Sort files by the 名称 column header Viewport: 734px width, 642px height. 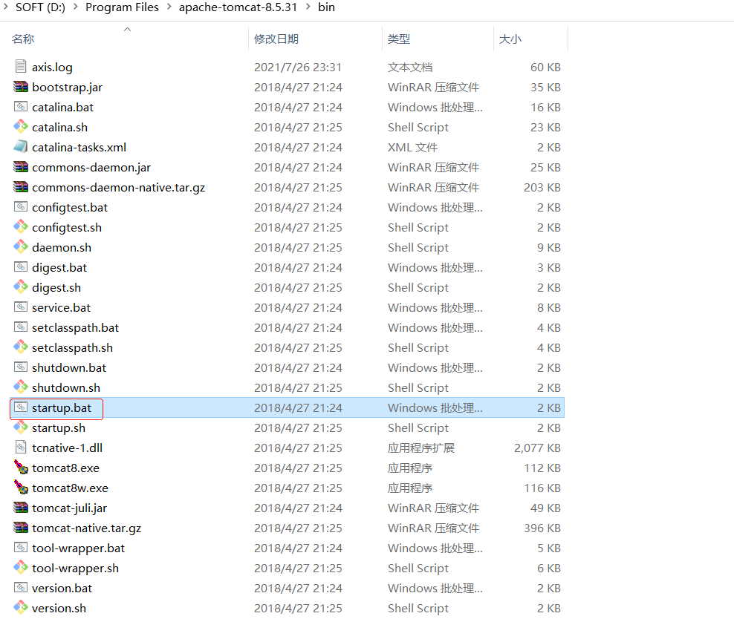point(23,39)
